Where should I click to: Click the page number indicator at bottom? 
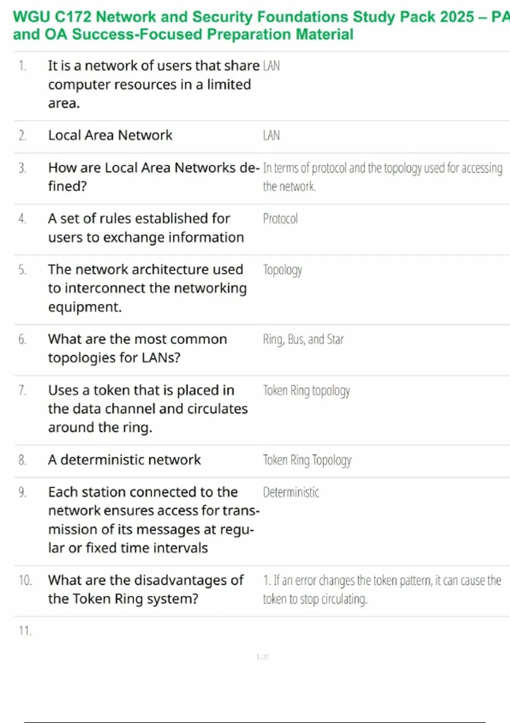point(262,657)
